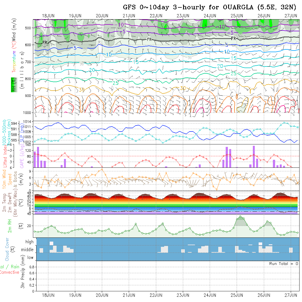302x302 pixels.
Task: Click the 'high' cloud cover level label
Action: (x=29, y=242)
